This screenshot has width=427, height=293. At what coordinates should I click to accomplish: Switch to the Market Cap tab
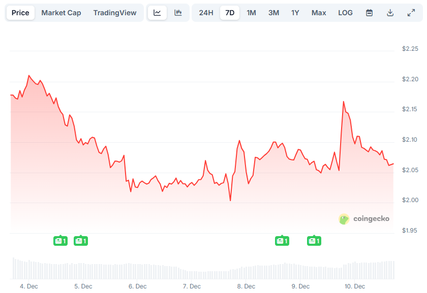pyautogui.click(x=61, y=13)
